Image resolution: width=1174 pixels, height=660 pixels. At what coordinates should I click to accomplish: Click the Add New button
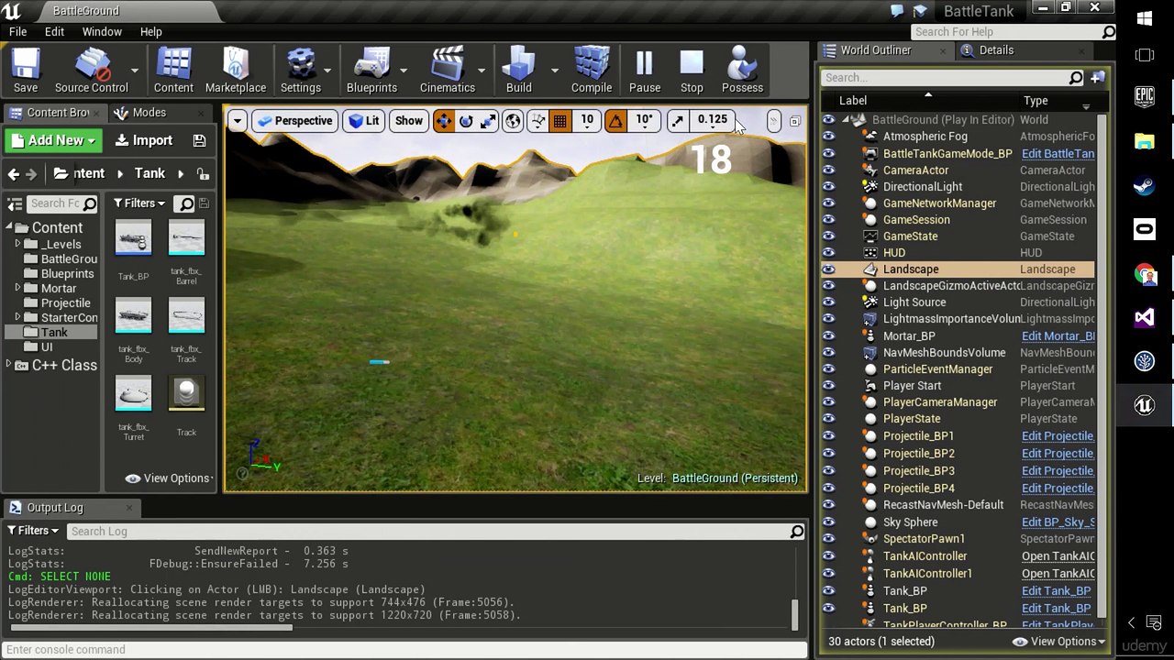(x=55, y=140)
